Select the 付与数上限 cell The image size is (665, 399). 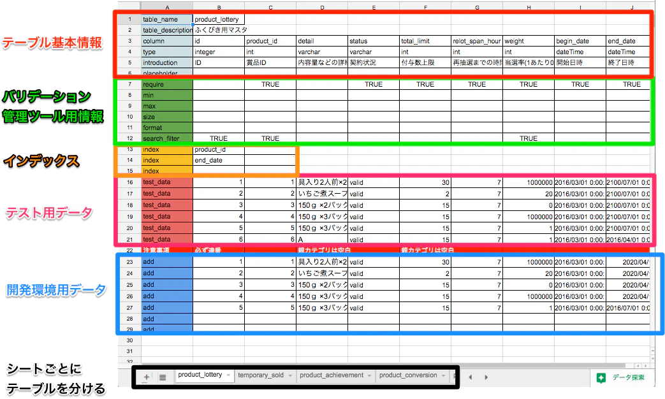425,62
